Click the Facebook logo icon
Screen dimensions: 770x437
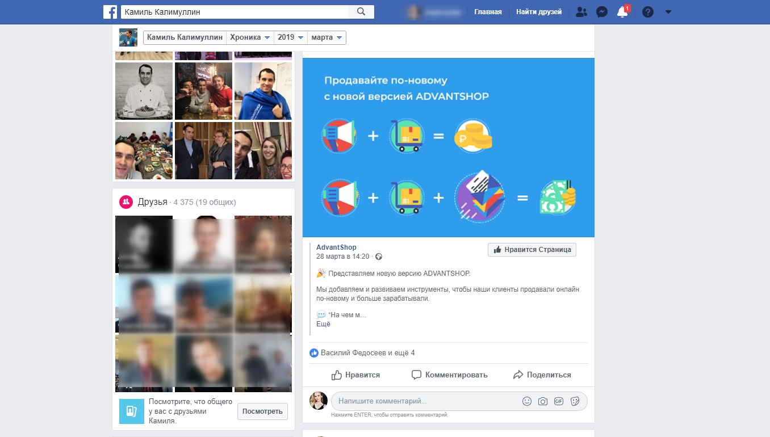tap(110, 11)
